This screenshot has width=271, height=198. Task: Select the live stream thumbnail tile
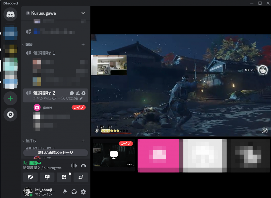(x=114, y=155)
